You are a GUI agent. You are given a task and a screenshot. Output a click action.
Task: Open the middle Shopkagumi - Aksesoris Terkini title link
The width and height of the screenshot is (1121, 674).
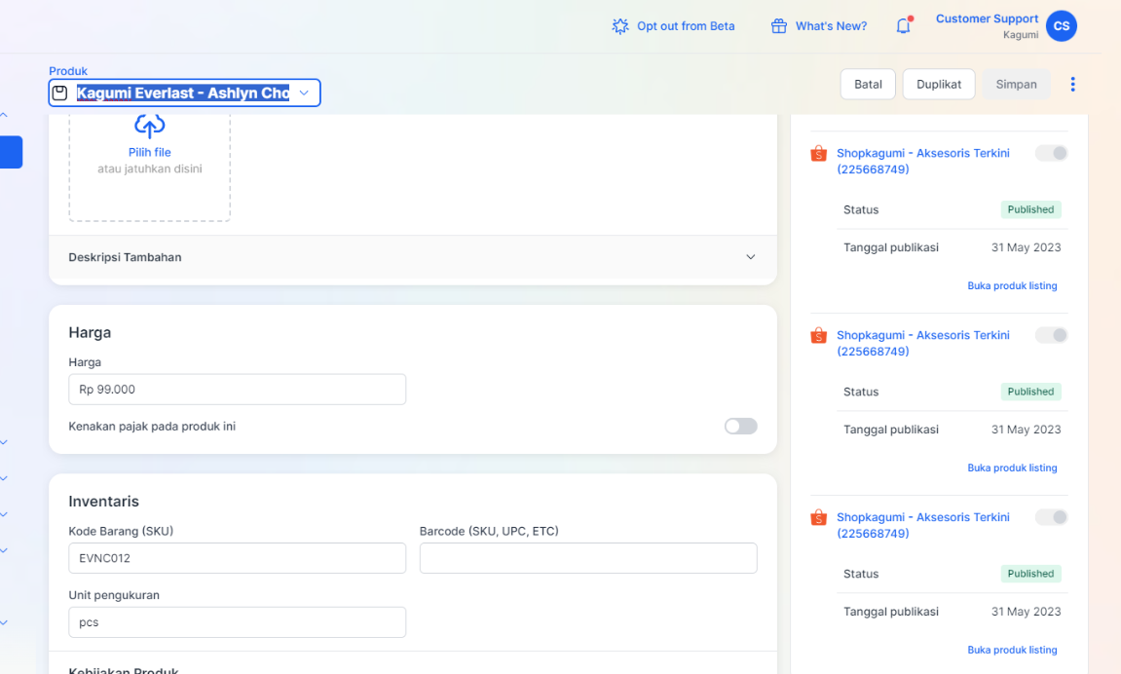pyautogui.click(x=923, y=343)
